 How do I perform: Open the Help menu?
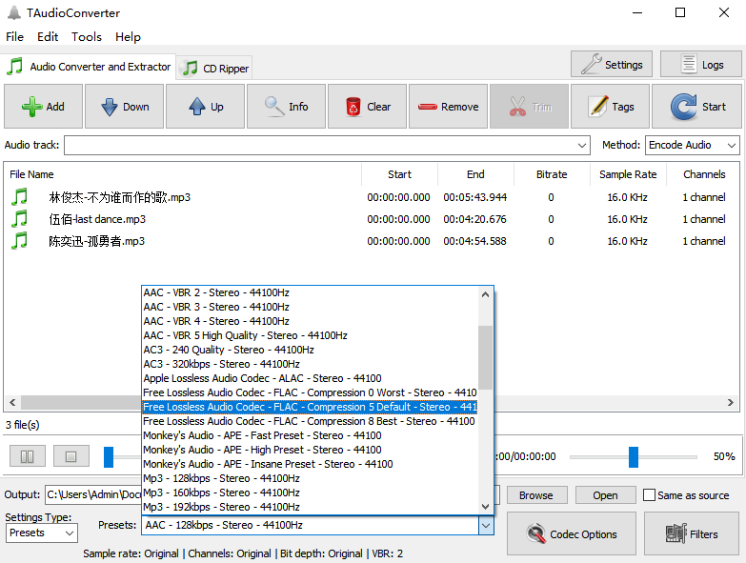[x=128, y=37]
